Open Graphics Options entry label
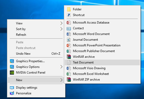The height and width of the screenshot is (99, 144). [x=28, y=67]
